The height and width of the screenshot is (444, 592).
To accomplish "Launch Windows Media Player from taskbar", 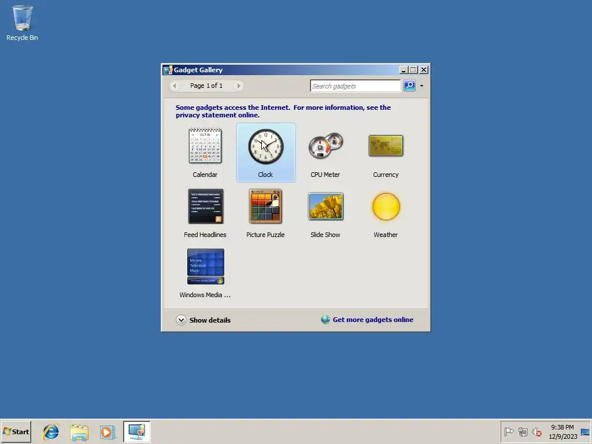I will 107,432.
